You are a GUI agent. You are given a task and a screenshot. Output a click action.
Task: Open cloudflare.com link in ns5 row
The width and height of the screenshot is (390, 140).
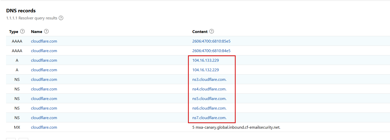click(x=44, y=98)
